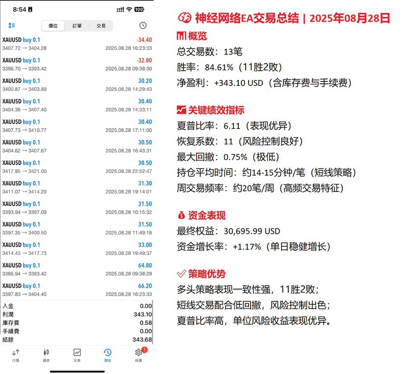Click the 周交易频率 line
This screenshot has width=406, height=374.
[x=260, y=188]
